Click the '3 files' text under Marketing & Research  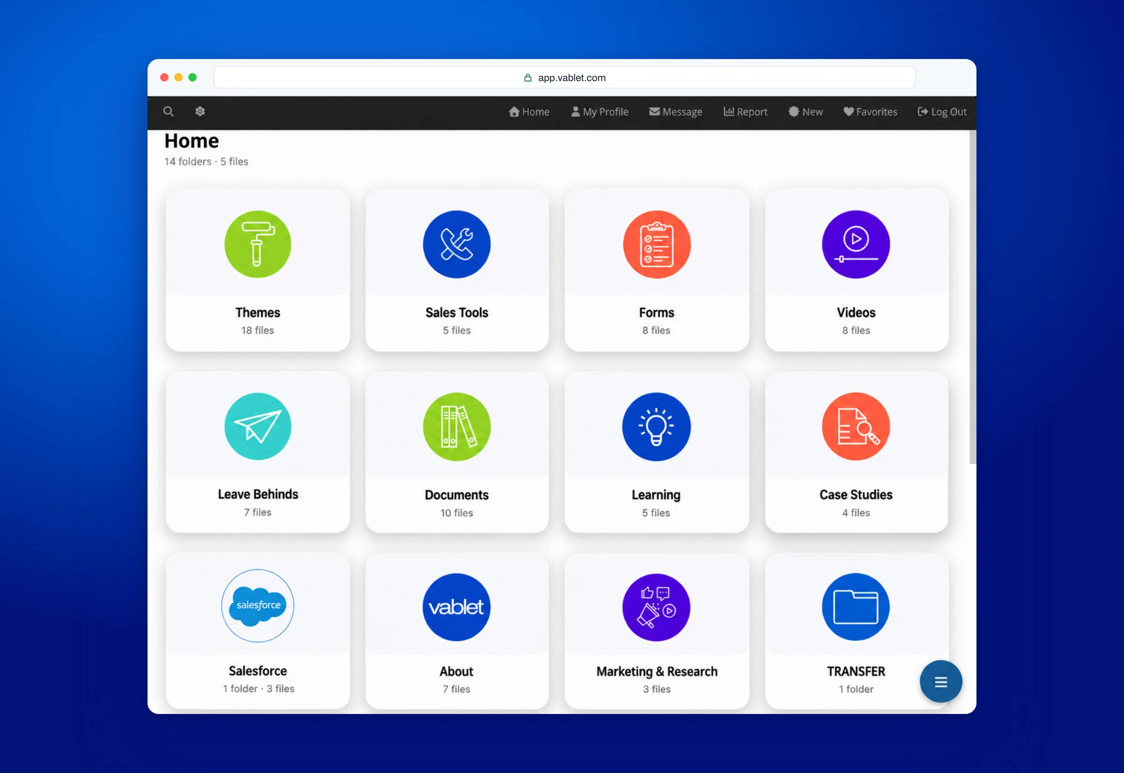click(657, 689)
